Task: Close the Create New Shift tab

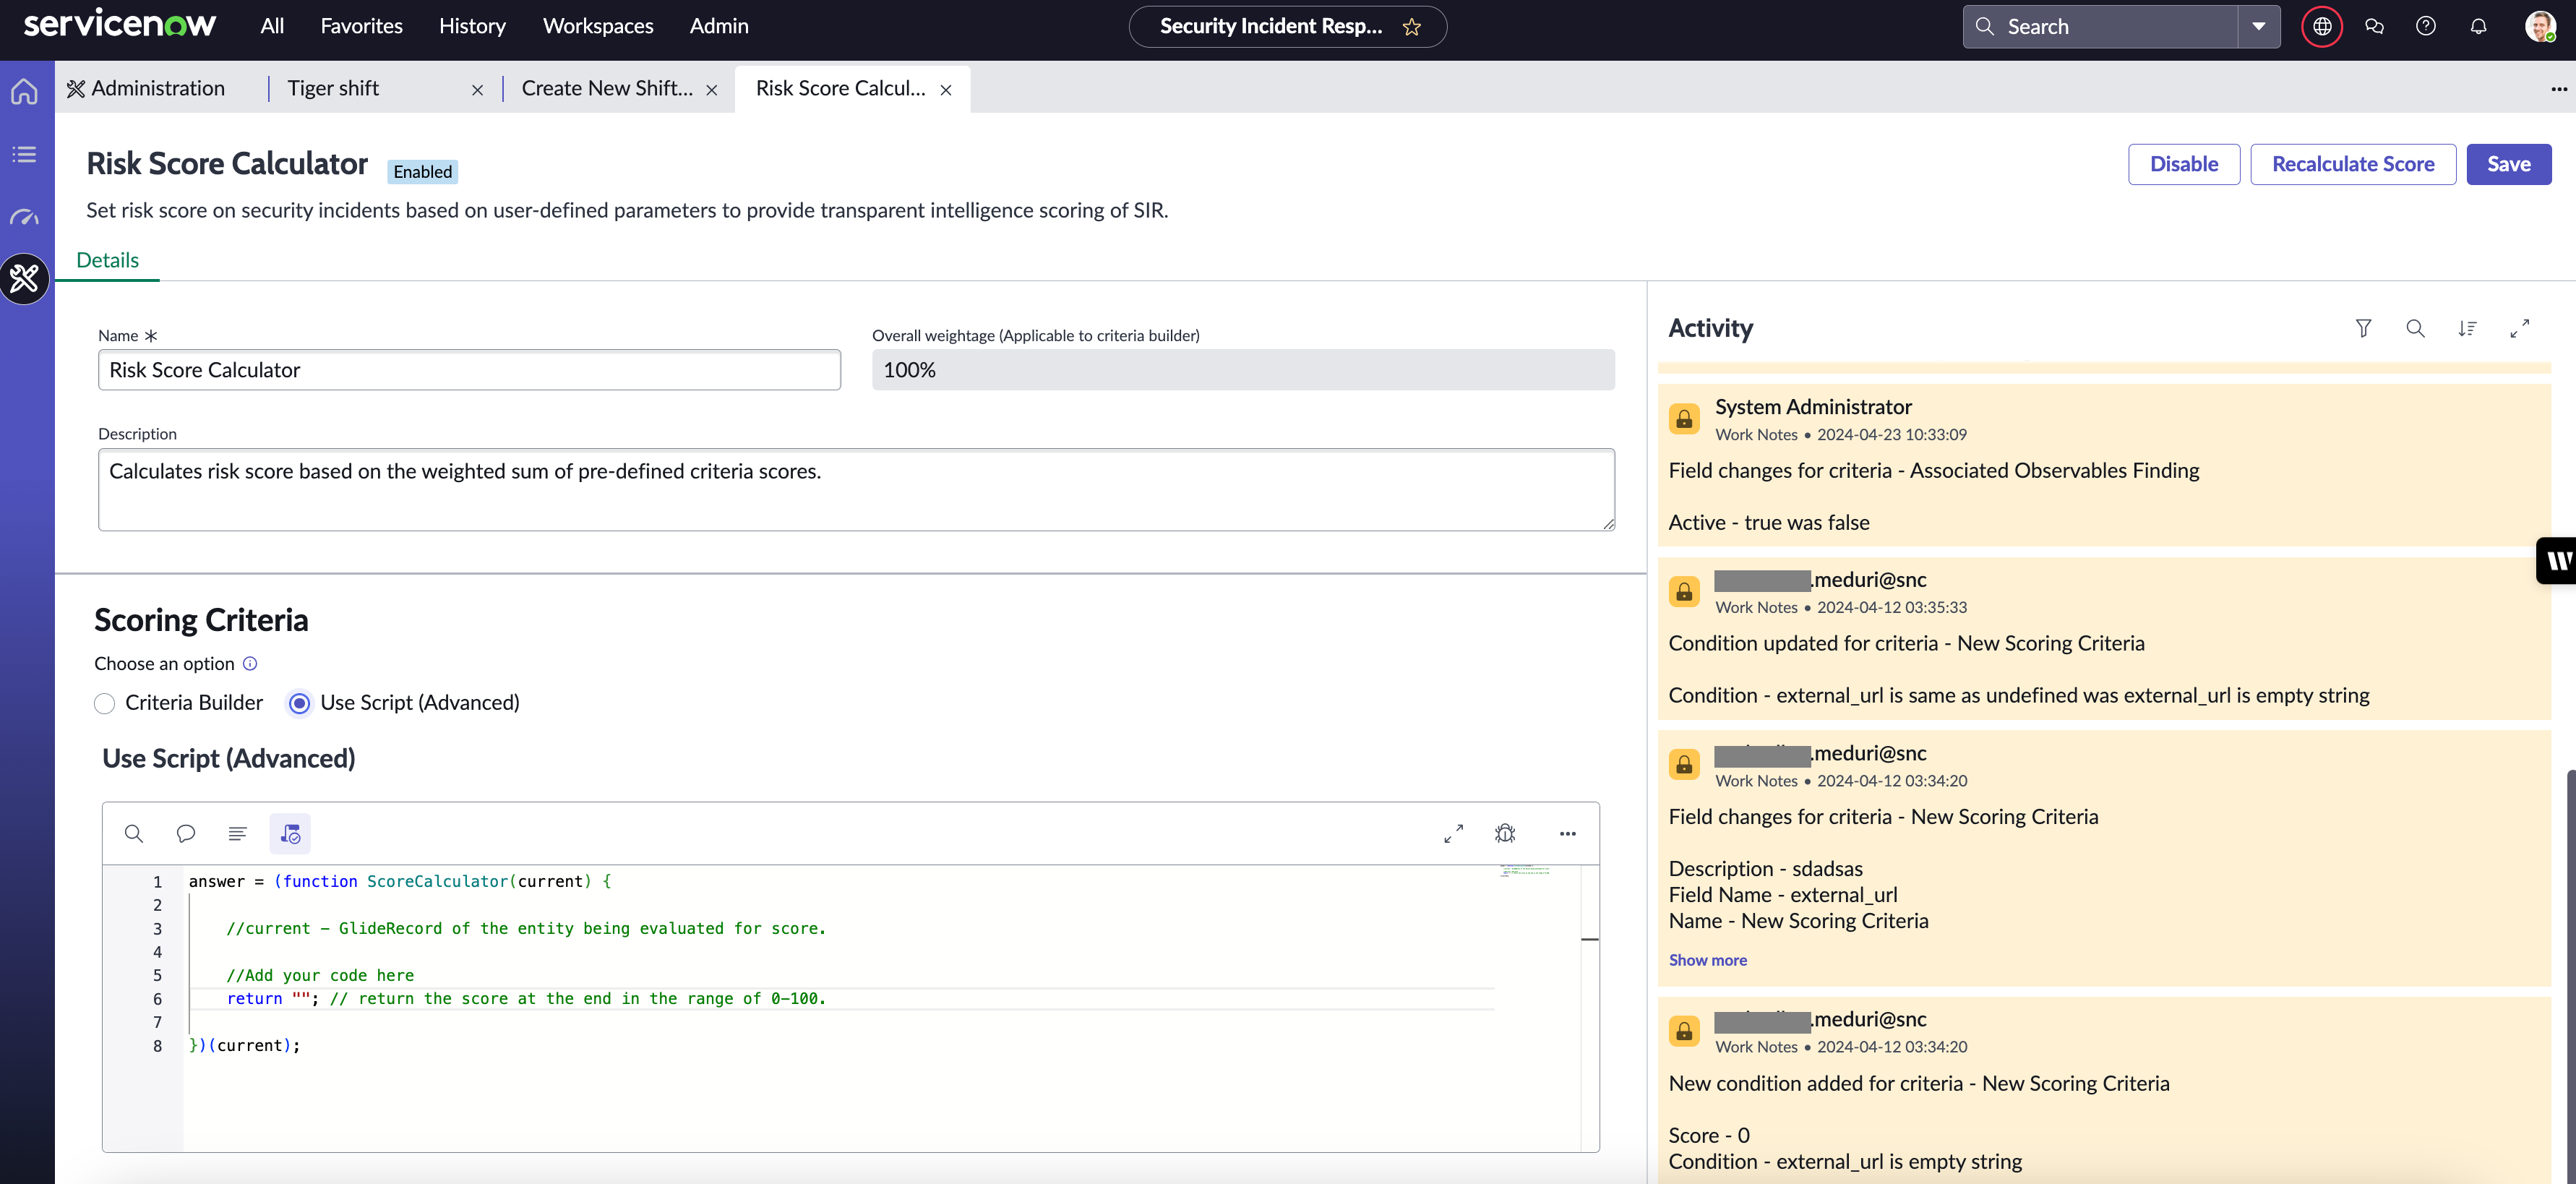Action: [711, 90]
